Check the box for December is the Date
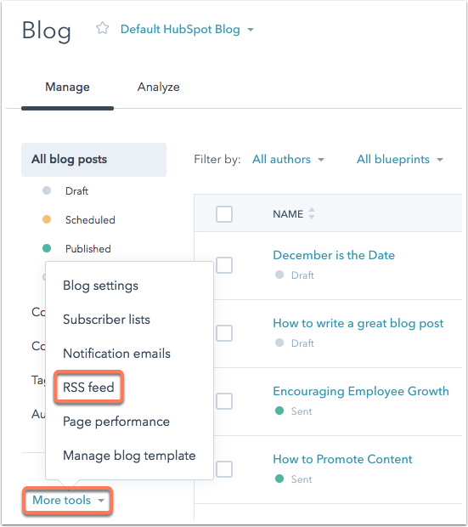Viewport: 468px width, 527px height. coord(224,265)
